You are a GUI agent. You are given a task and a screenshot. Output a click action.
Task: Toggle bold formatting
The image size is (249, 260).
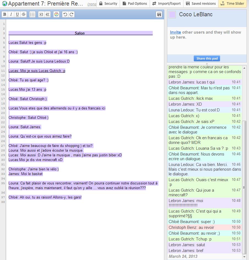pyautogui.click(x=5, y=15)
